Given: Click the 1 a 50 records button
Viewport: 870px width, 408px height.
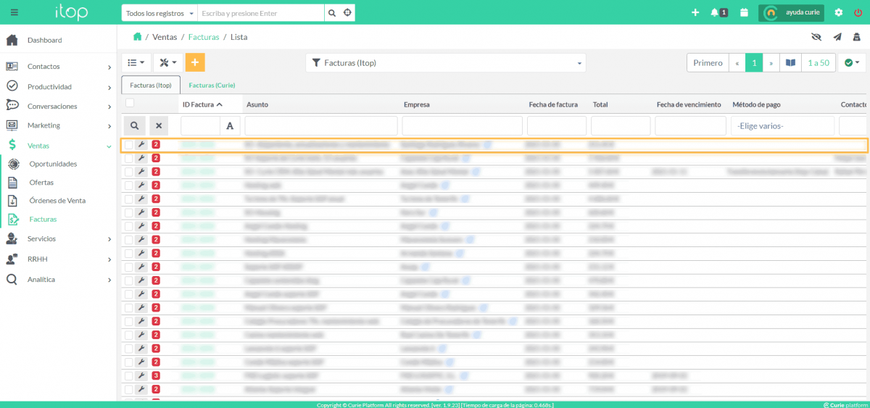Looking at the screenshot, I should tap(819, 63).
